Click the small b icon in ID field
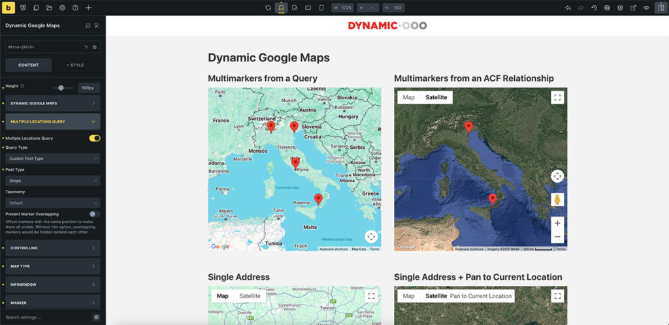 pyautogui.click(x=95, y=47)
